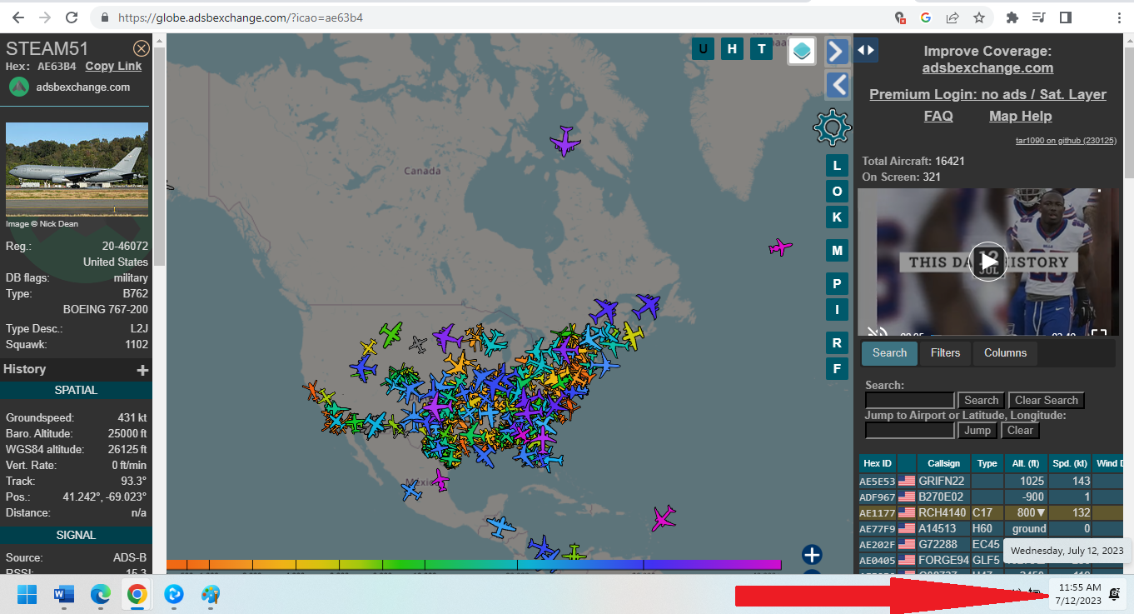Open Word from the taskbar
Image resolution: width=1134 pixels, height=614 pixels.
point(63,595)
